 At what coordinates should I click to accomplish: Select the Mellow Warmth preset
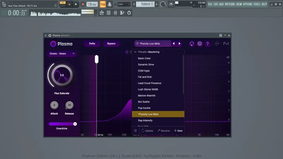pyautogui.click(x=158, y=96)
